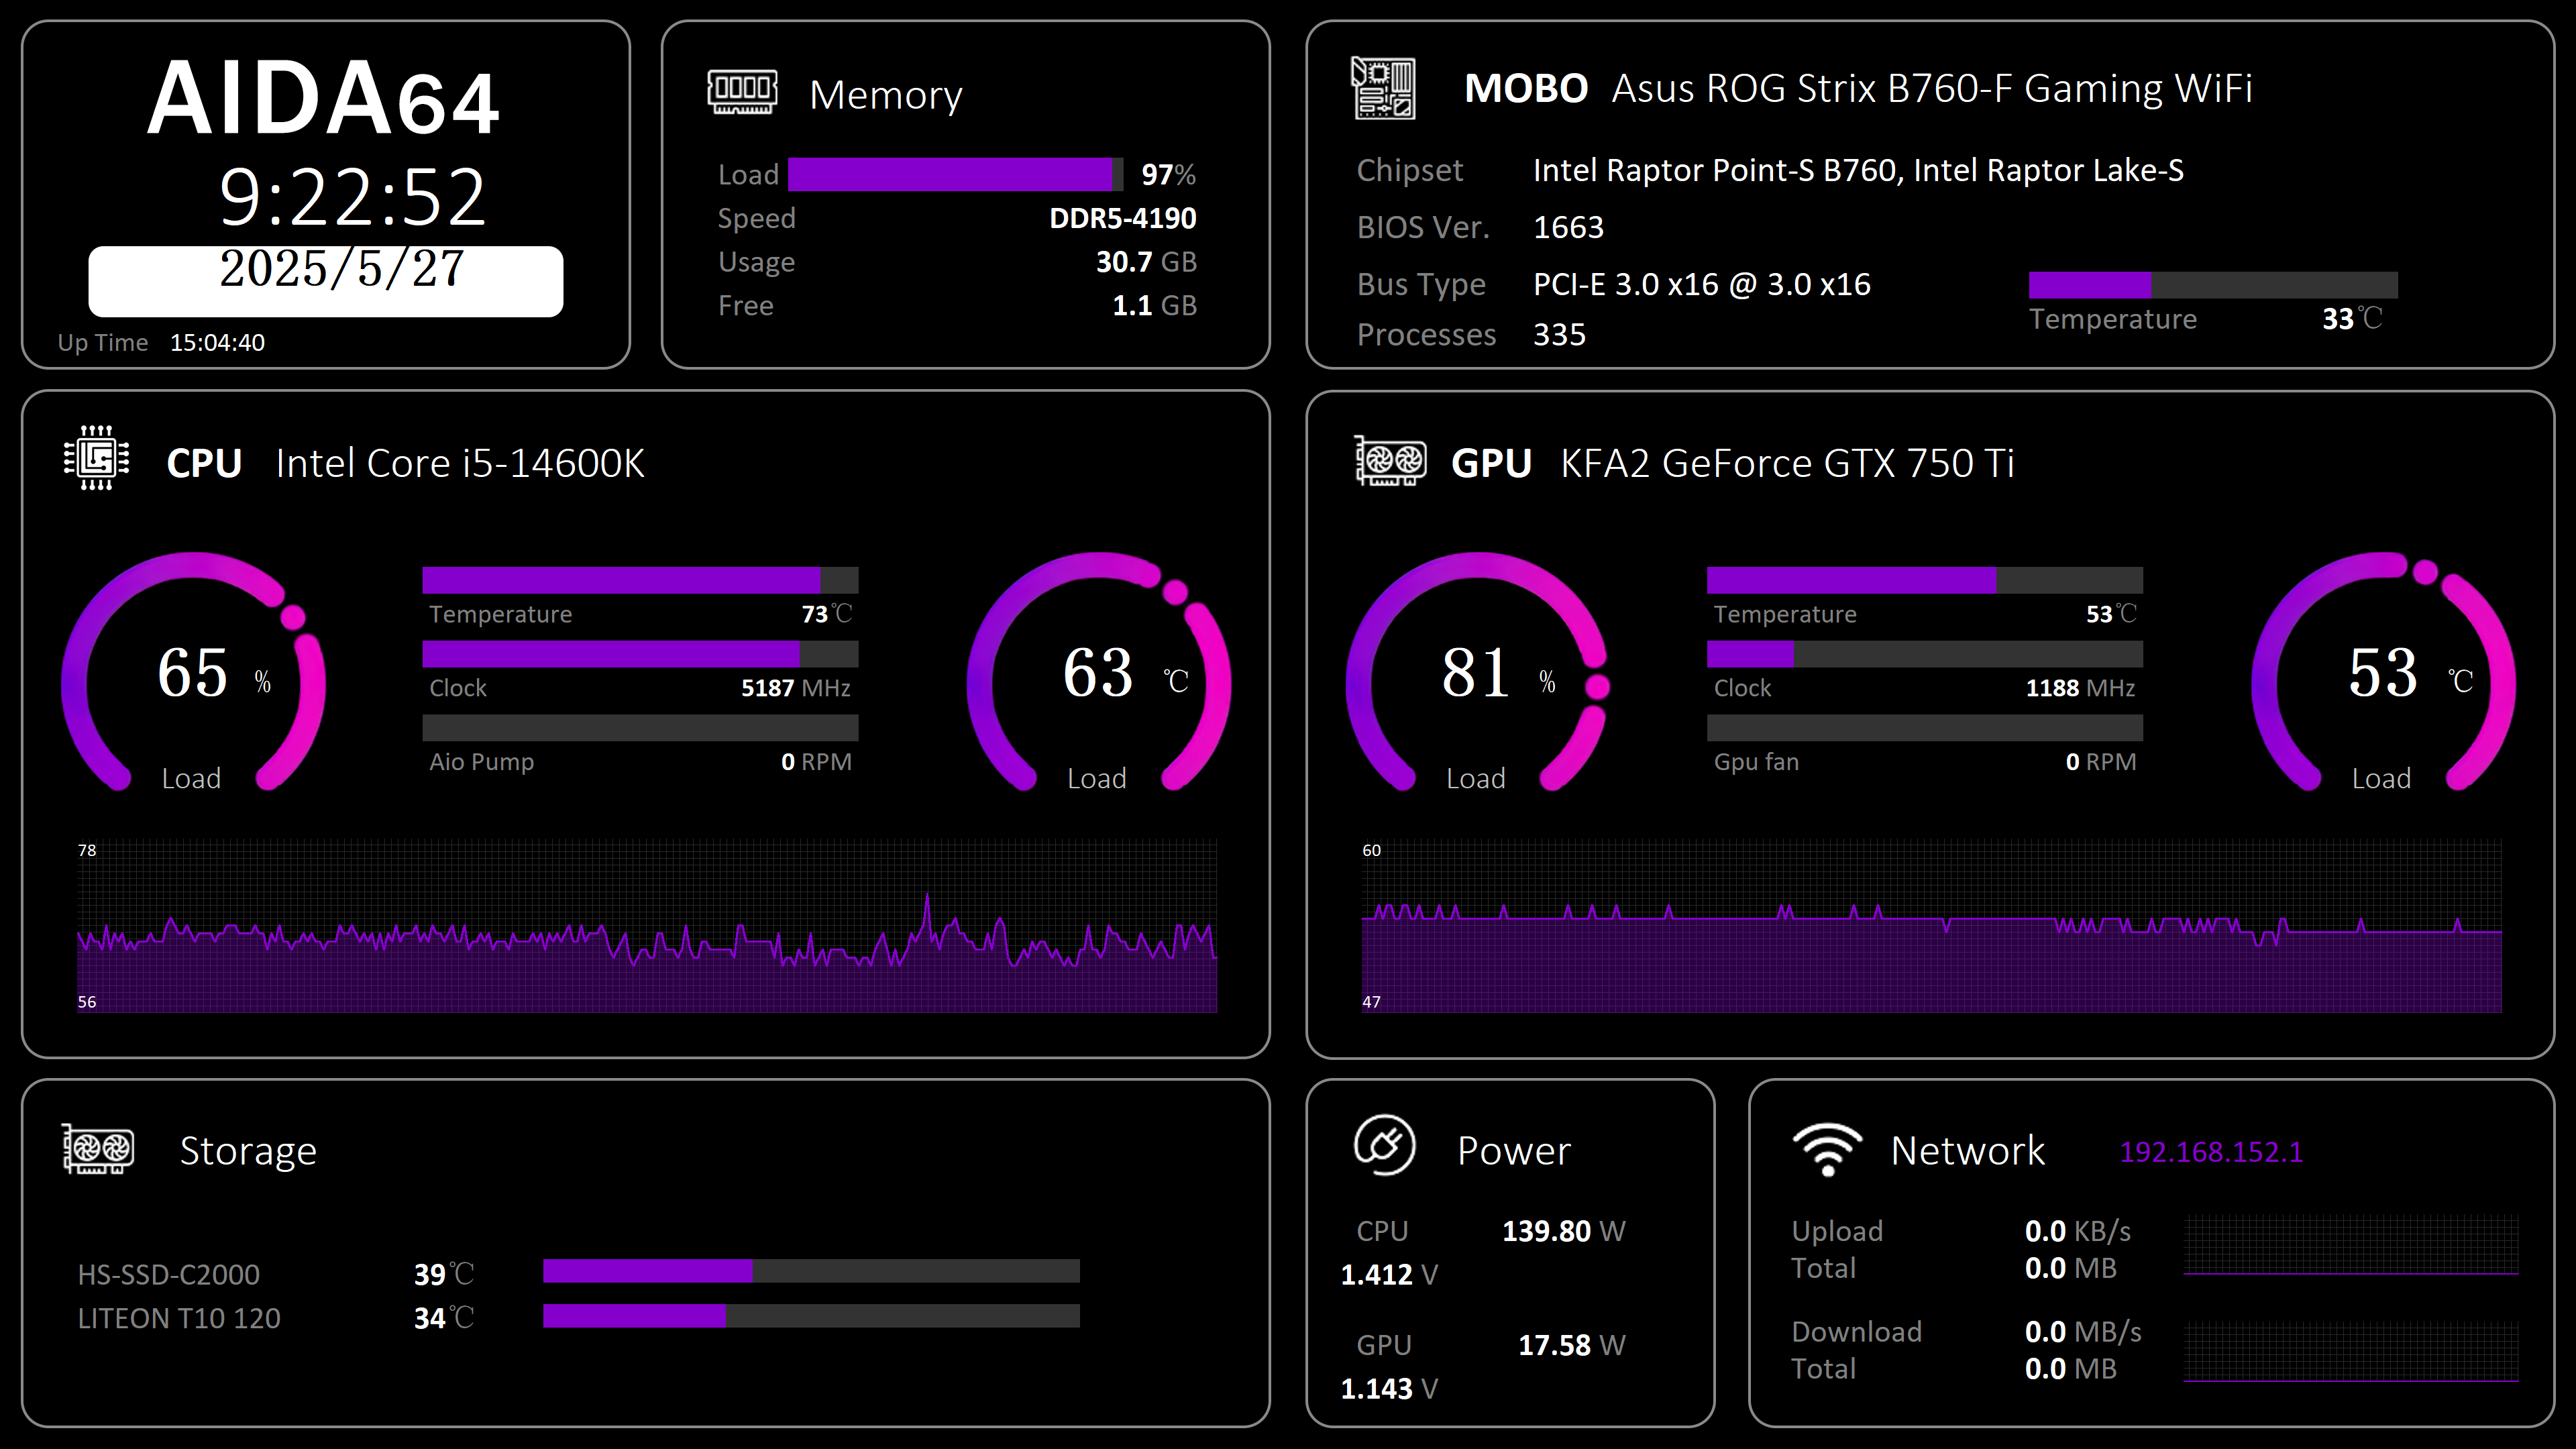Click the Power plug icon
The height and width of the screenshot is (1449, 2576).
tap(1384, 1145)
